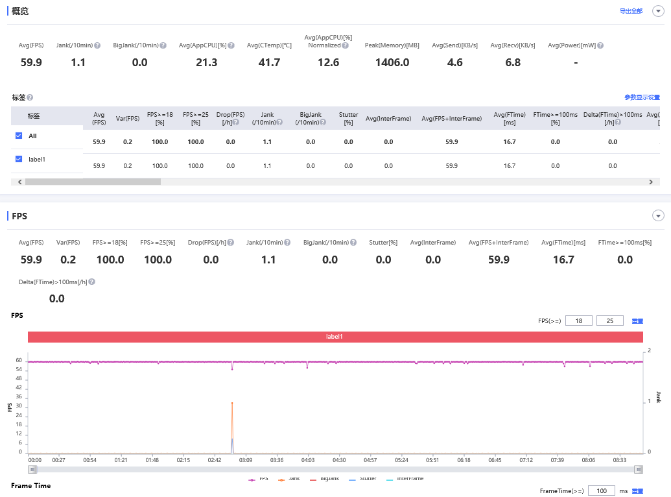Click help icon in Drop(FPS) table header
Screen dimensions: 671x497
[x=236, y=123]
